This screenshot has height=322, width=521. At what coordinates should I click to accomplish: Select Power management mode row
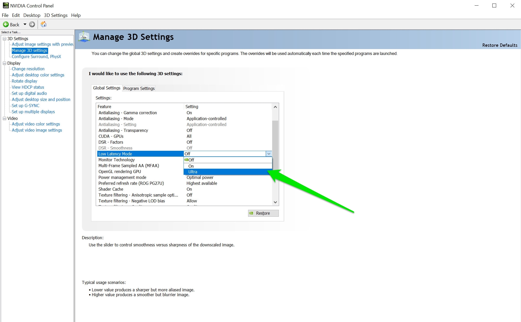184,177
